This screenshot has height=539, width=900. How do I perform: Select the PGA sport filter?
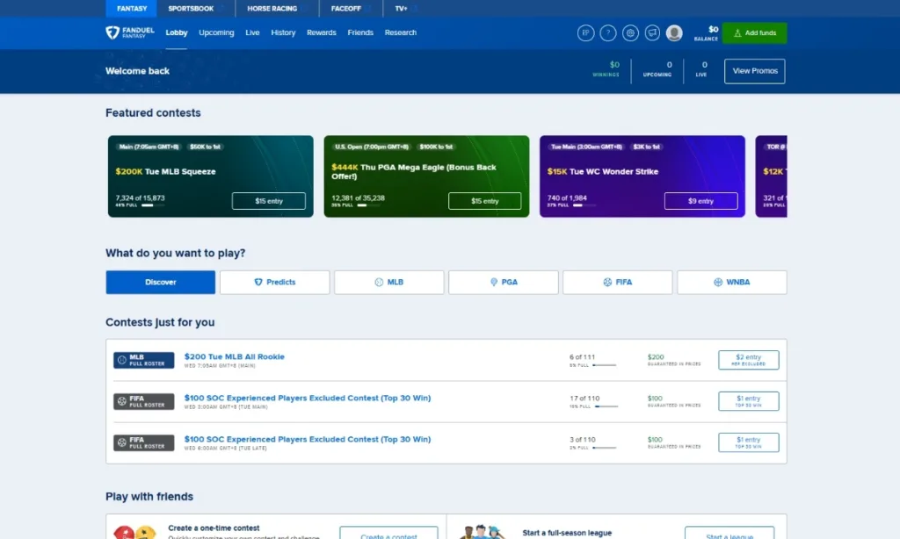click(x=504, y=283)
